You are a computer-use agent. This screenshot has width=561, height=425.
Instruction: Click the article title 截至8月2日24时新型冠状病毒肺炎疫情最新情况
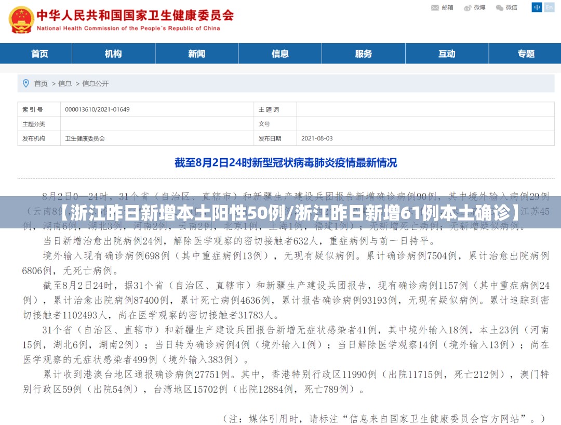tap(286, 163)
